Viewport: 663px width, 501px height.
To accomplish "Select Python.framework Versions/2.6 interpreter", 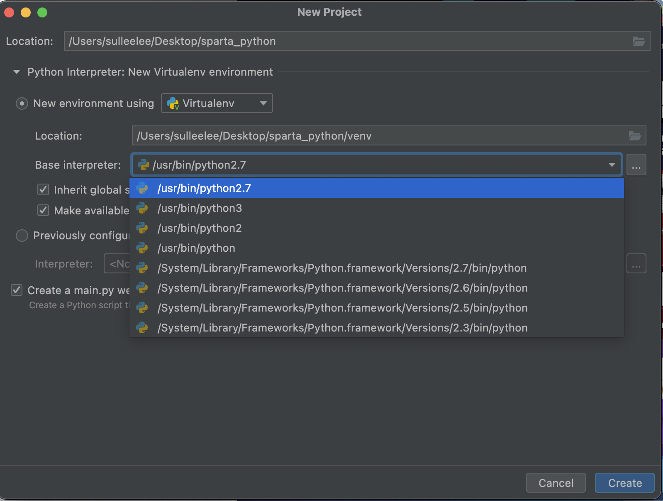I will click(x=377, y=288).
